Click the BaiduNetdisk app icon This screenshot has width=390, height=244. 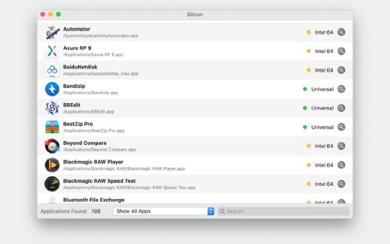(x=52, y=70)
